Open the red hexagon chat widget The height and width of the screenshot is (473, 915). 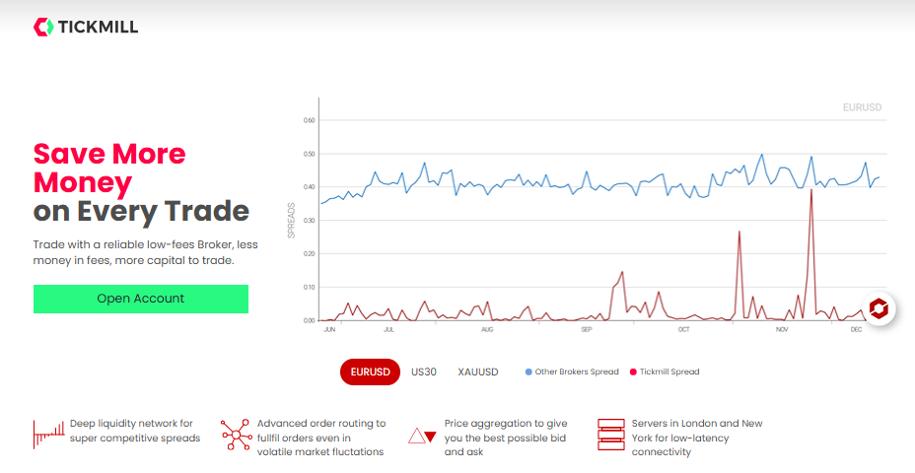click(x=879, y=308)
